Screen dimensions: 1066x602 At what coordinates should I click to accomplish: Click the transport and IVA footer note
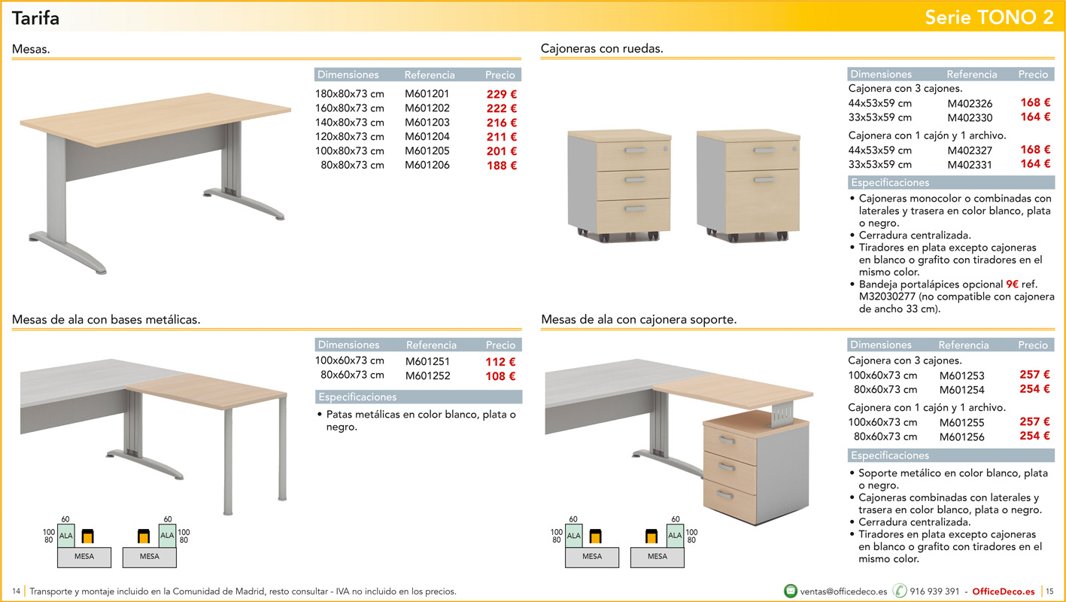(x=243, y=591)
